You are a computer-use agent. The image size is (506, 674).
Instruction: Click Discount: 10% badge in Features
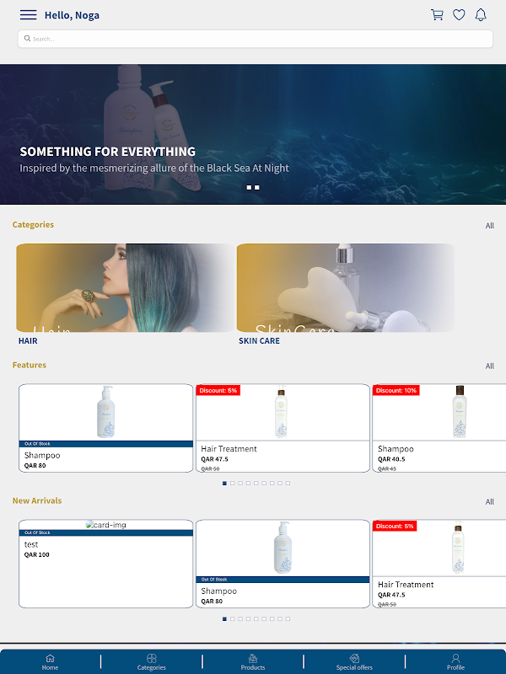coord(396,390)
